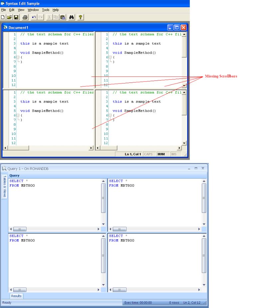Click the Cut scissors icon

(49, 17)
